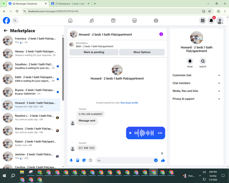Click the 'Message sent' bubble
229x183 pixels.
(x=87, y=121)
